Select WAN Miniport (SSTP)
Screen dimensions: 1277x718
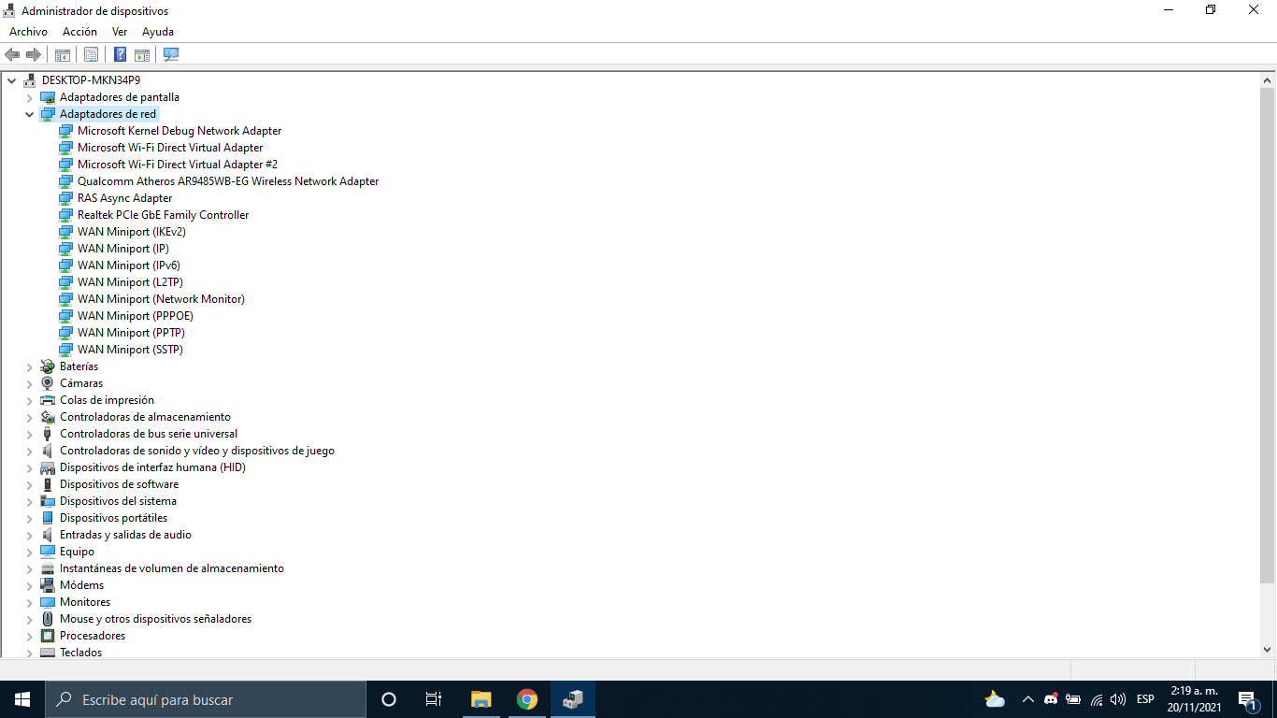coord(130,350)
